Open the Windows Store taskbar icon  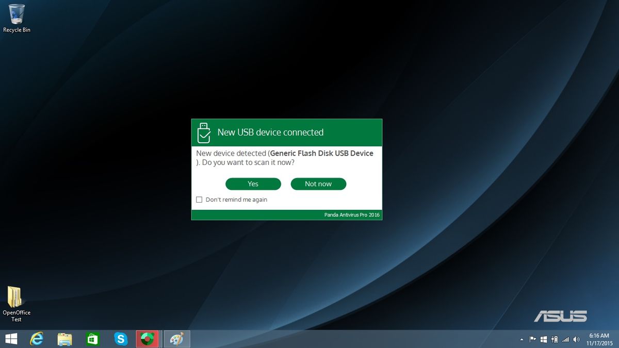[92, 339]
